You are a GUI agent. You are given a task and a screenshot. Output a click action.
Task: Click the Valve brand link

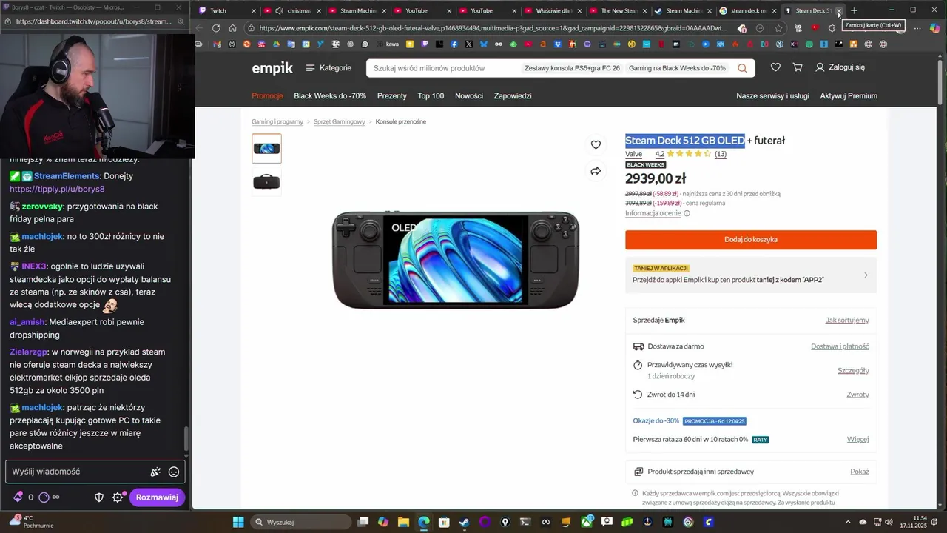[x=633, y=154]
